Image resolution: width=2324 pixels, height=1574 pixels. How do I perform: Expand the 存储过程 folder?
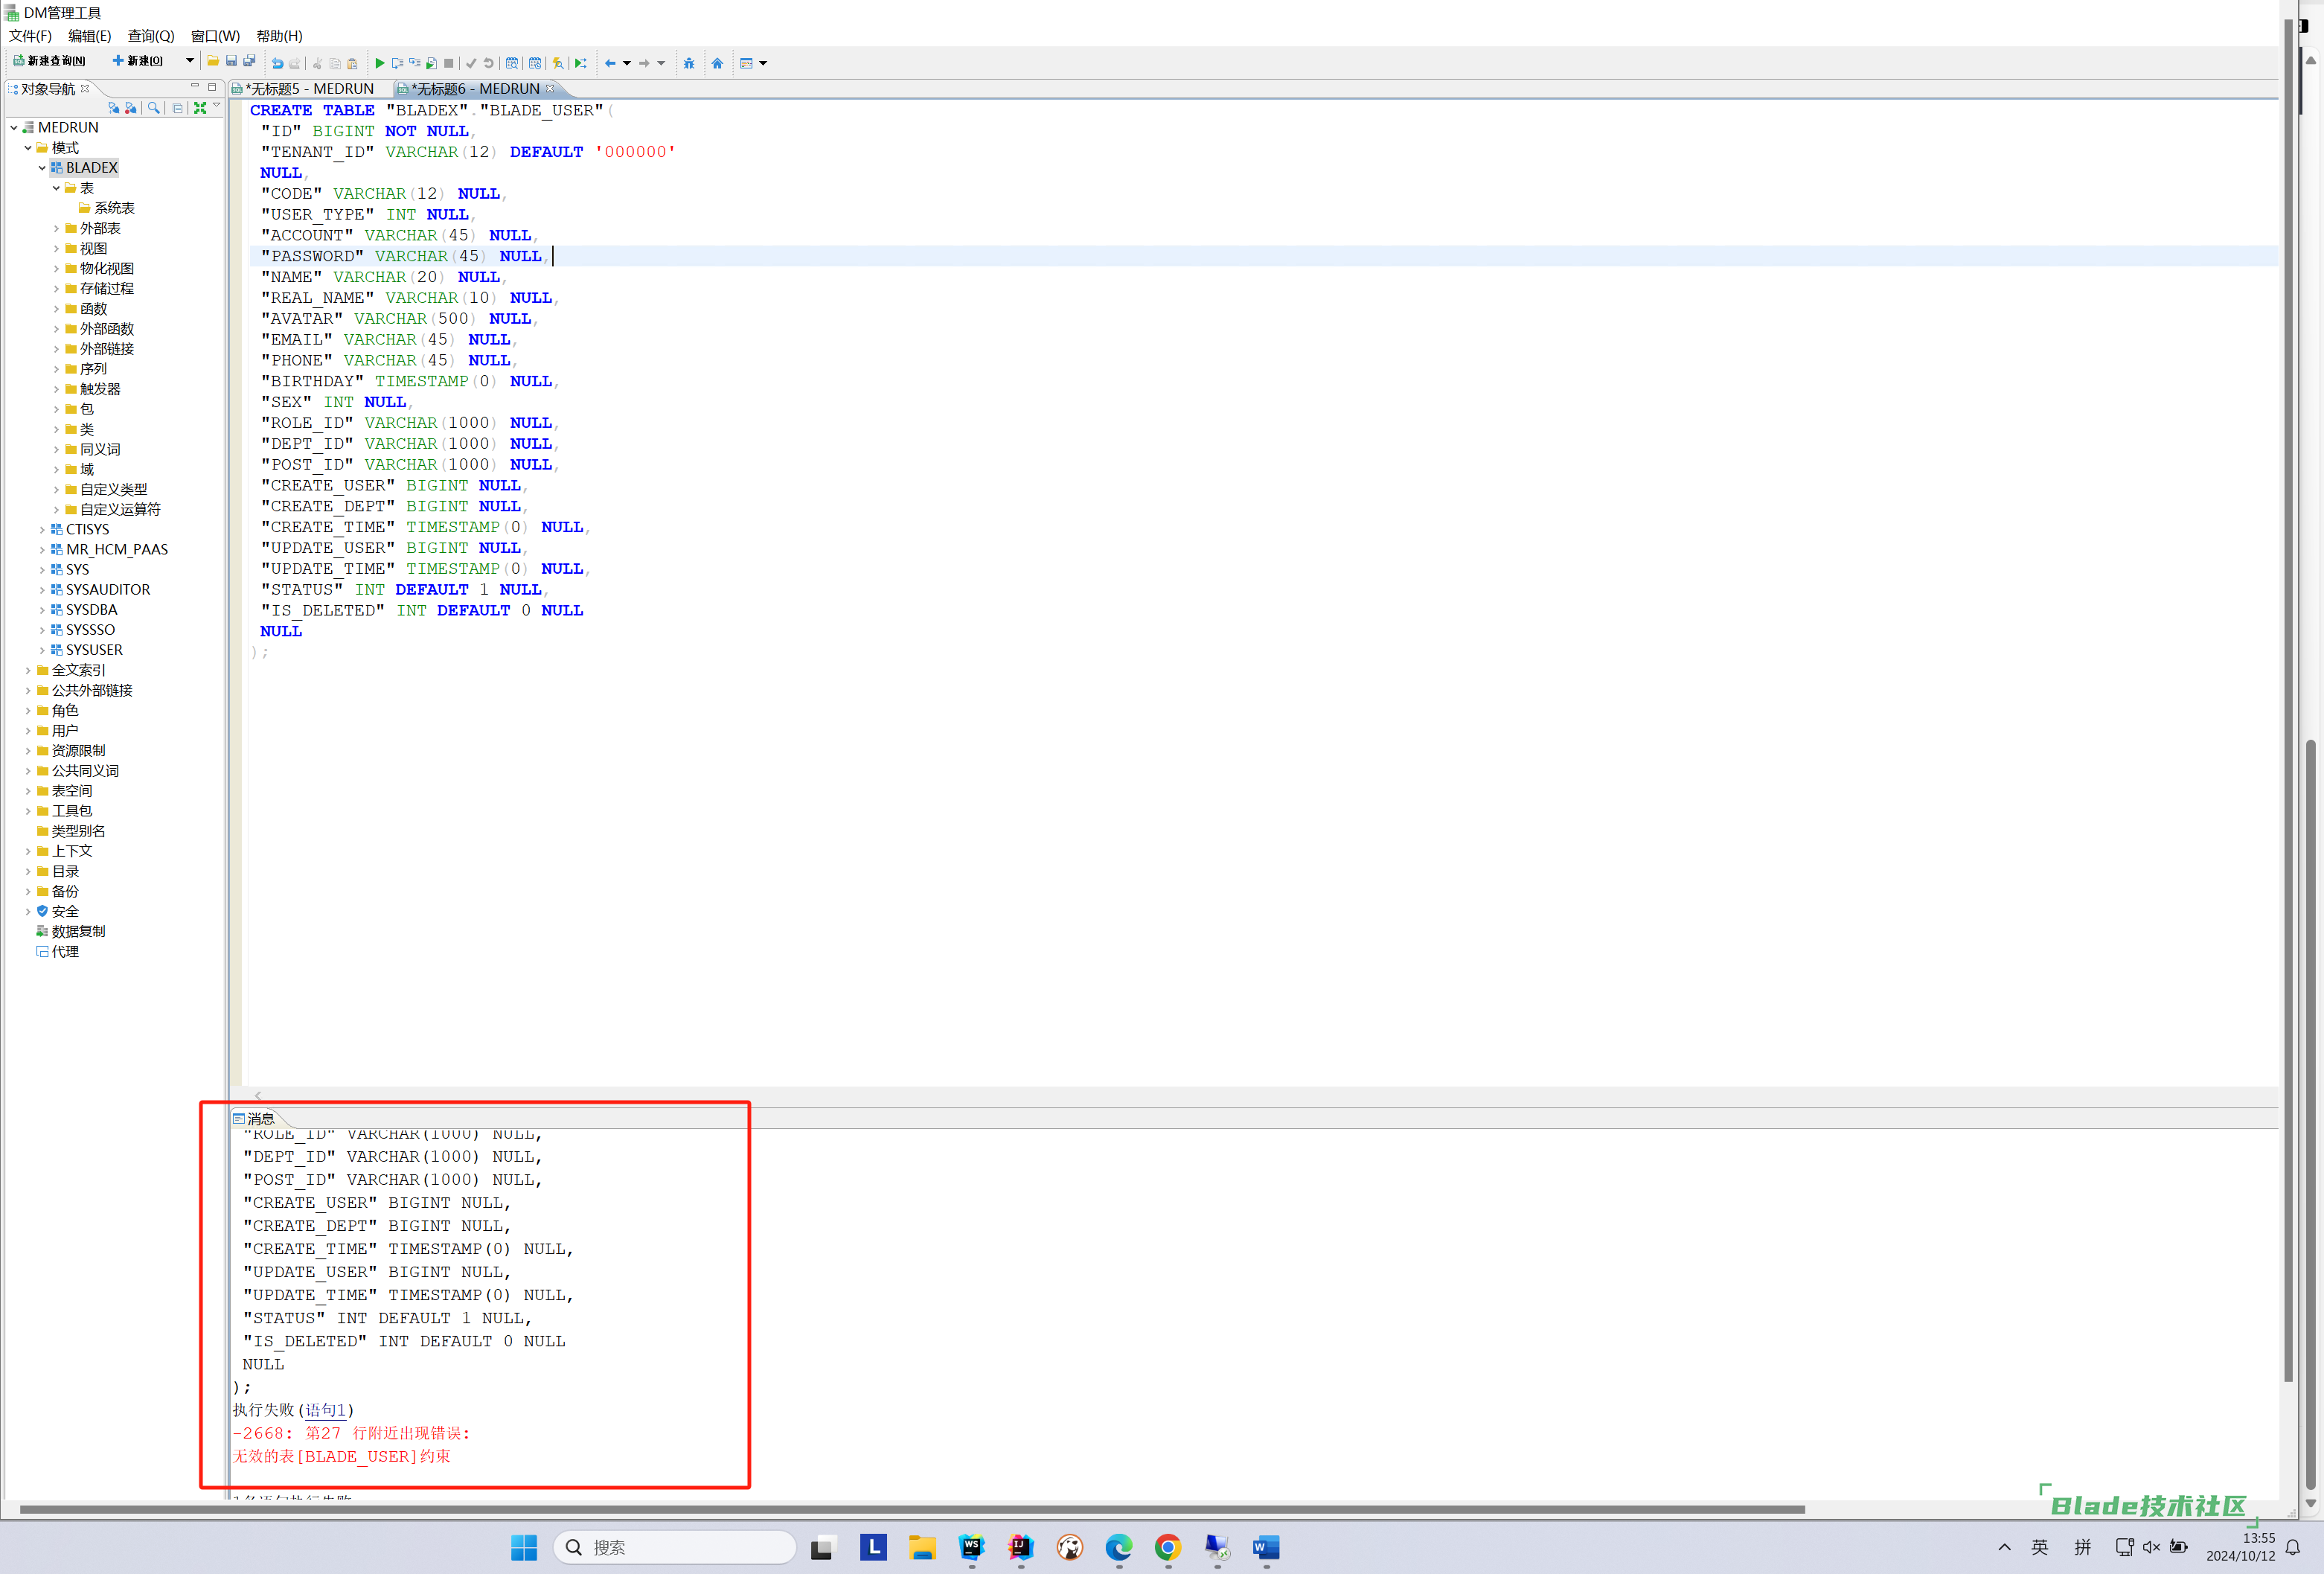pos(56,288)
